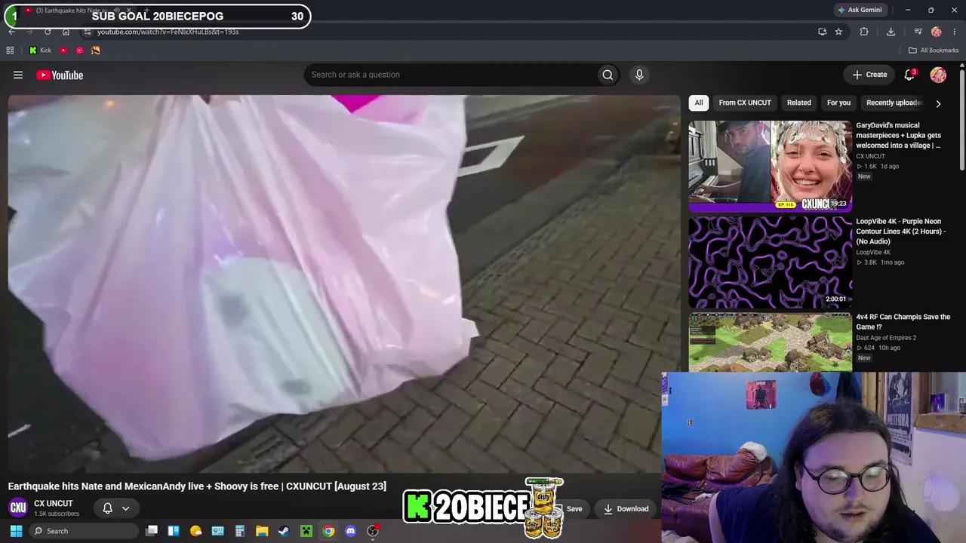Image resolution: width=966 pixels, height=543 pixels.
Task: Download the video with the Download button
Action: 626,509
